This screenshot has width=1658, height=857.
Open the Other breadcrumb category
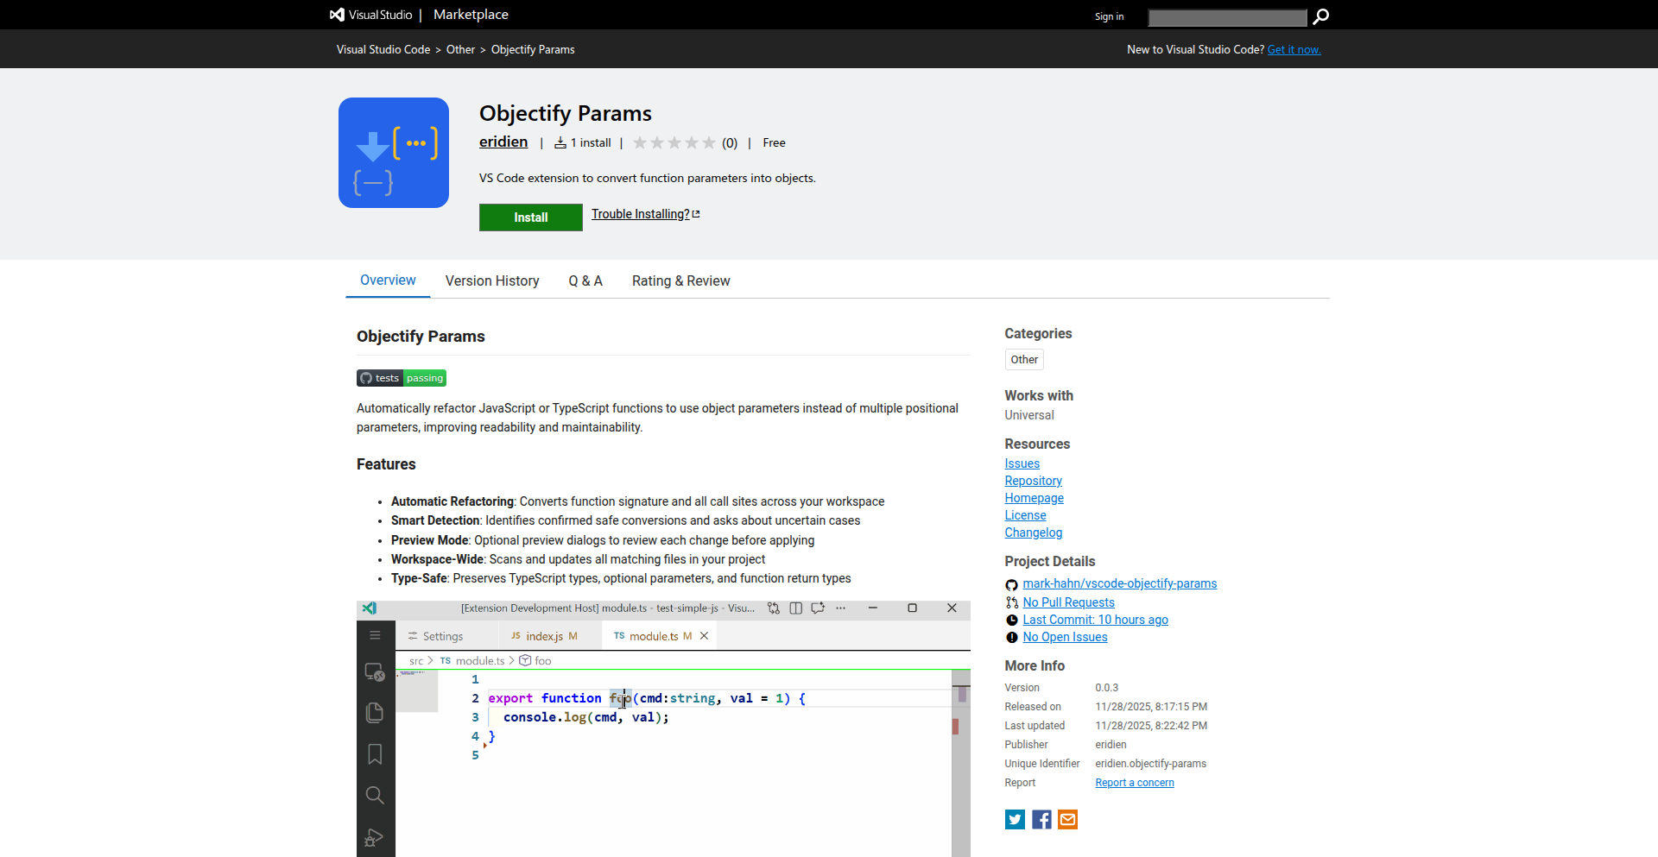click(x=460, y=49)
